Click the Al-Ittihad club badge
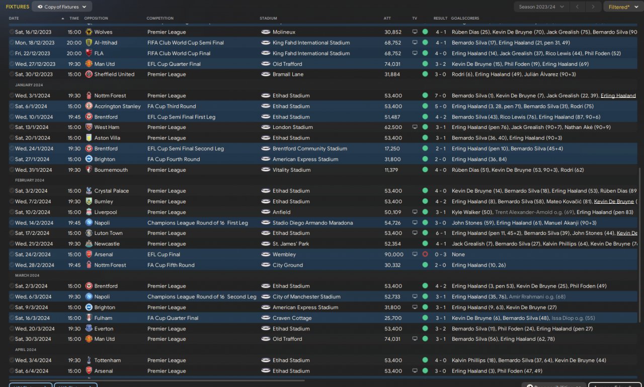 [x=89, y=43]
